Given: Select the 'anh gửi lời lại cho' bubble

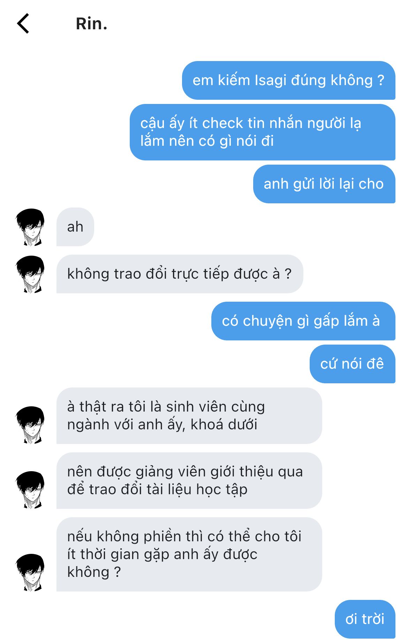Looking at the screenshot, I should [324, 184].
